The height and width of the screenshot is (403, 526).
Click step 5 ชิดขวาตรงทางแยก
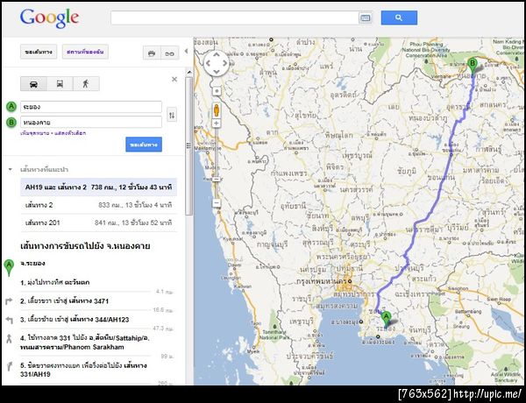point(83,370)
